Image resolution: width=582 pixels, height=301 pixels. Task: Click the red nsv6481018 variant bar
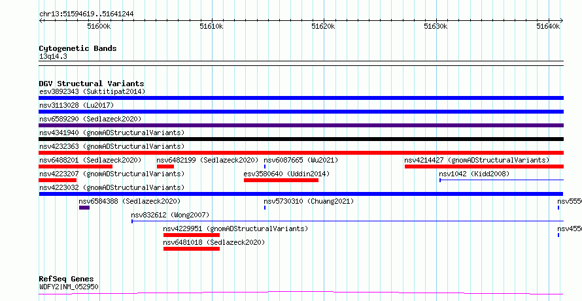192,249
